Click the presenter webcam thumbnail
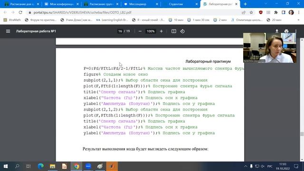 [270, 47]
